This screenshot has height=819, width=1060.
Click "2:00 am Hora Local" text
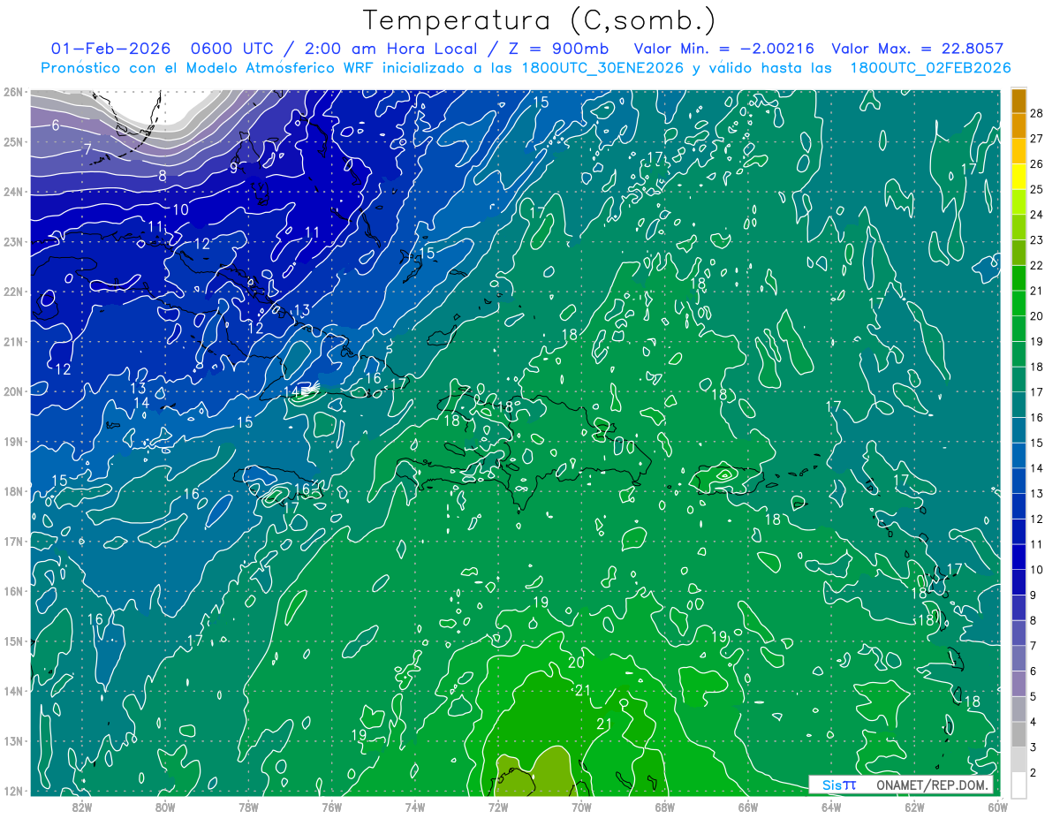coord(389,49)
